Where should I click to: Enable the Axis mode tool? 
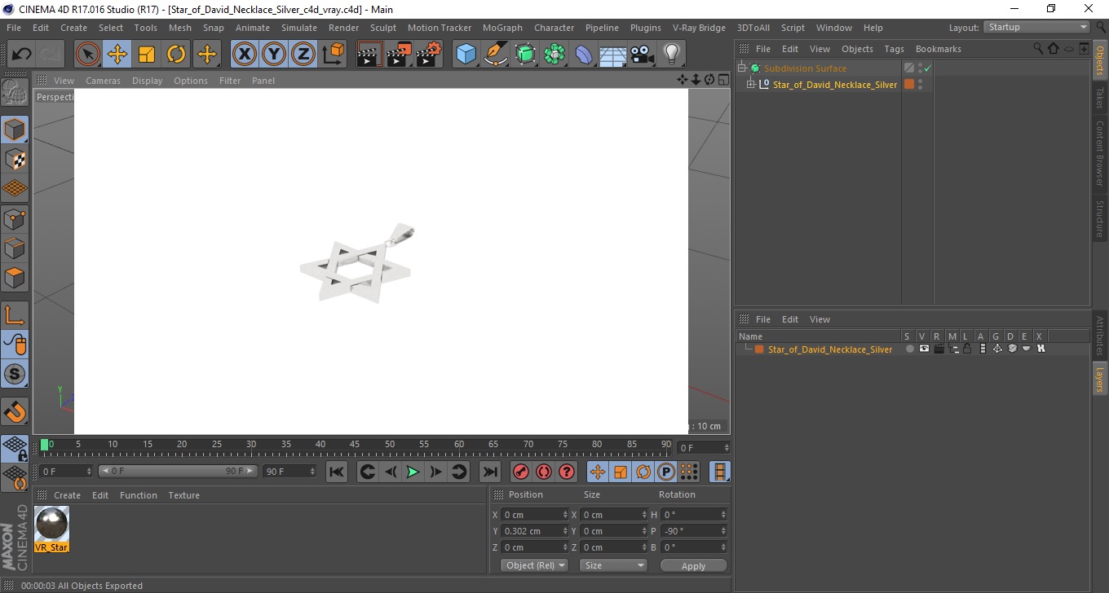pyautogui.click(x=15, y=315)
